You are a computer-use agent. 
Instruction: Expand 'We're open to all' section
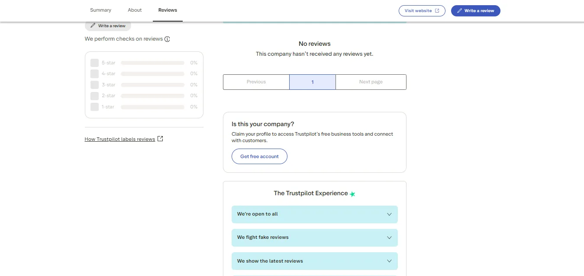click(x=315, y=214)
